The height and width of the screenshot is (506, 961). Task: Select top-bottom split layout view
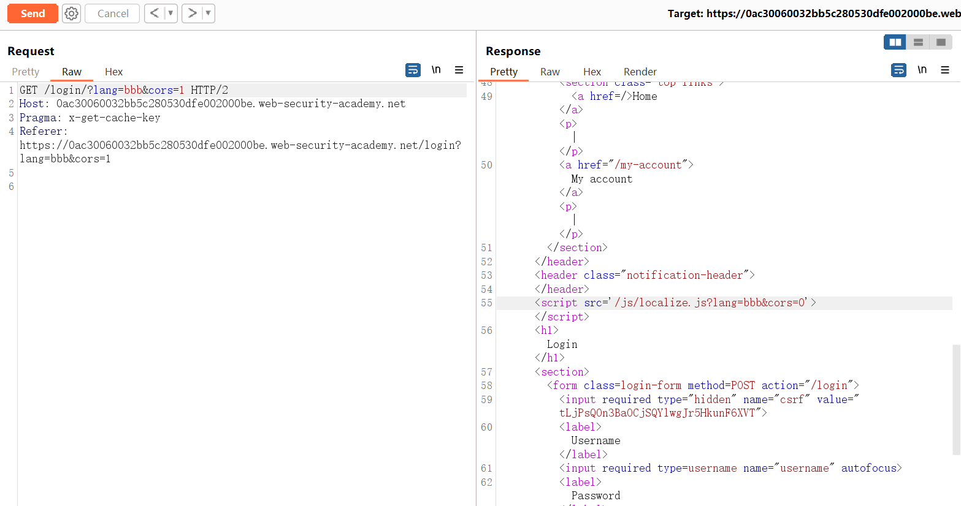[x=918, y=42]
